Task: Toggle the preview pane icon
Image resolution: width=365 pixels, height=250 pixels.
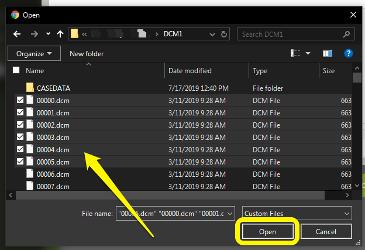Action: point(328,53)
